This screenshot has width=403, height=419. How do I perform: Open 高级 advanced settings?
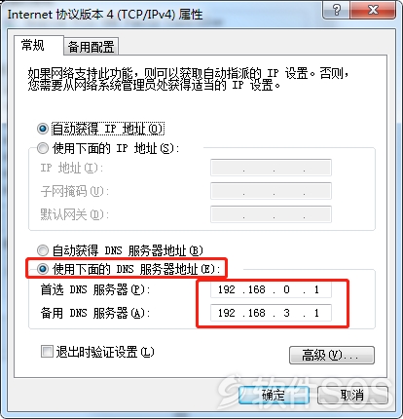[332, 355]
